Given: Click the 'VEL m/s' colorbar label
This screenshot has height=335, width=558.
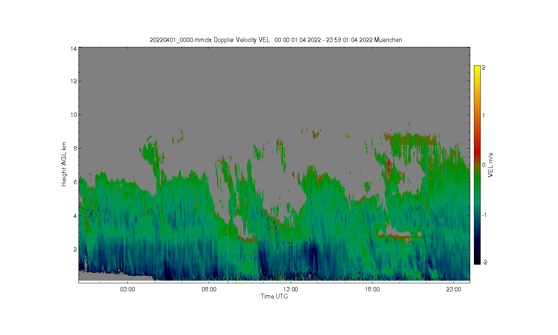Looking at the screenshot, I should point(491,165).
